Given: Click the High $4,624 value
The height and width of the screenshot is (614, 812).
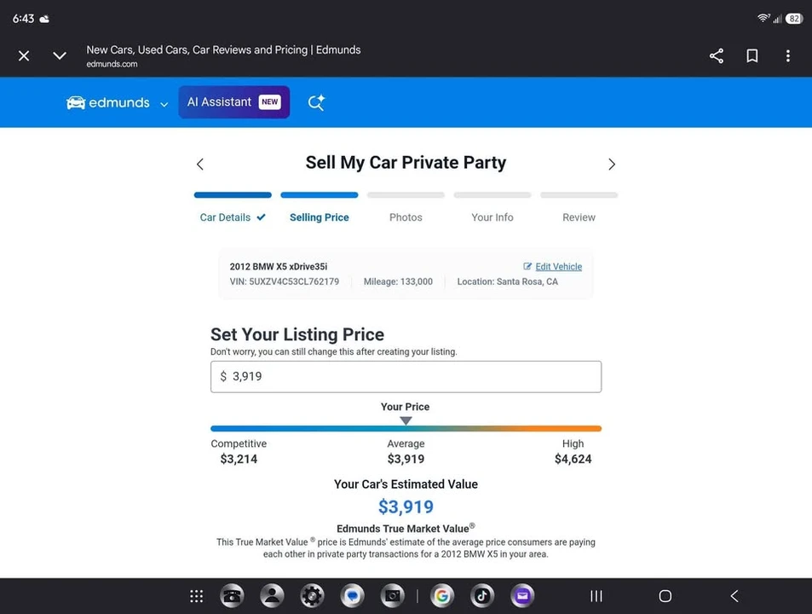Looking at the screenshot, I should [573, 459].
